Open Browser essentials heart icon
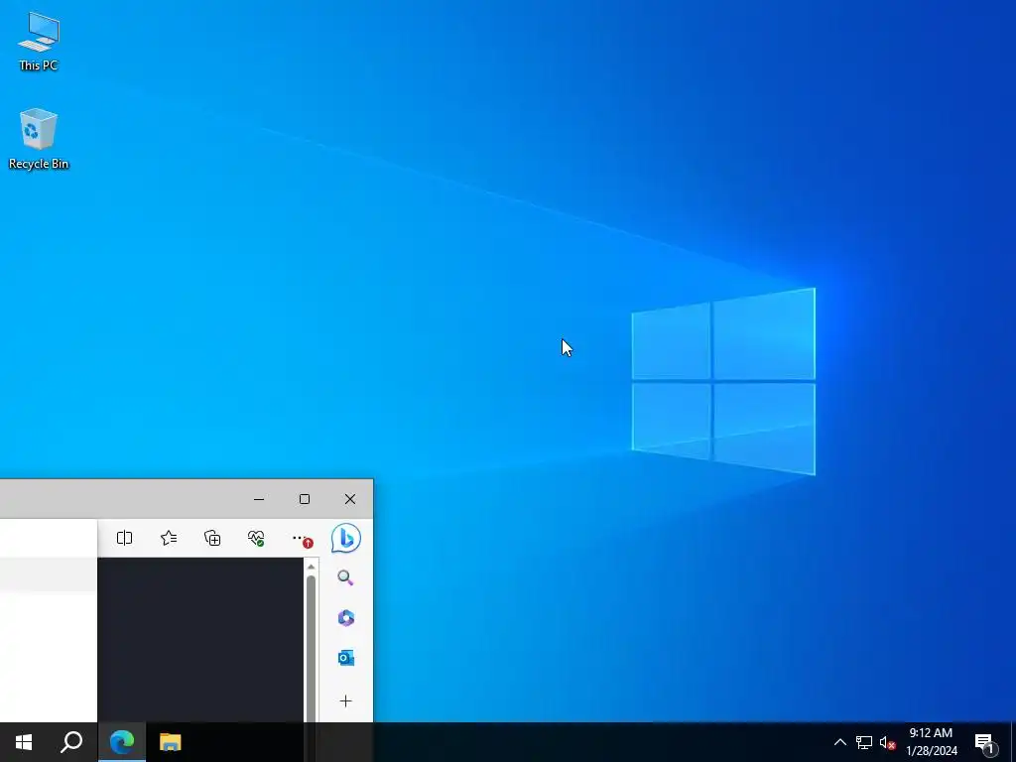 (x=256, y=538)
